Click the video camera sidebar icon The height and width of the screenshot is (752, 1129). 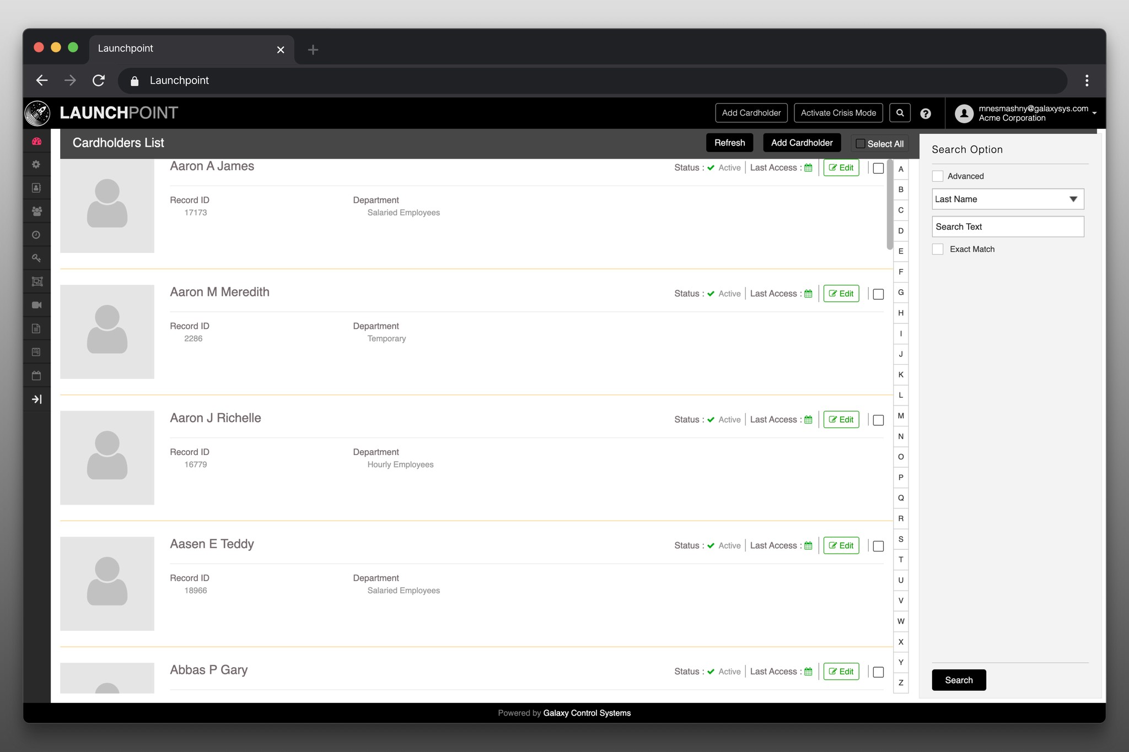click(36, 305)
